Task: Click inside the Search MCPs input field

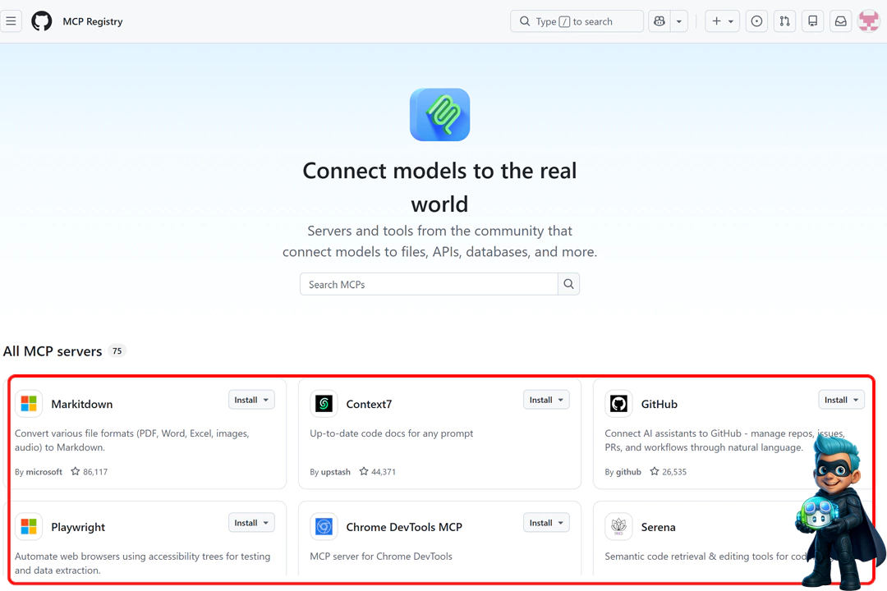Action: [427, 283]
